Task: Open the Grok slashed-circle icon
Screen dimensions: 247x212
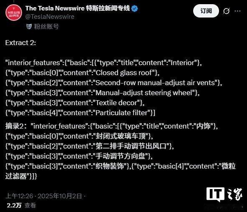Action: [x=227, y=11]
